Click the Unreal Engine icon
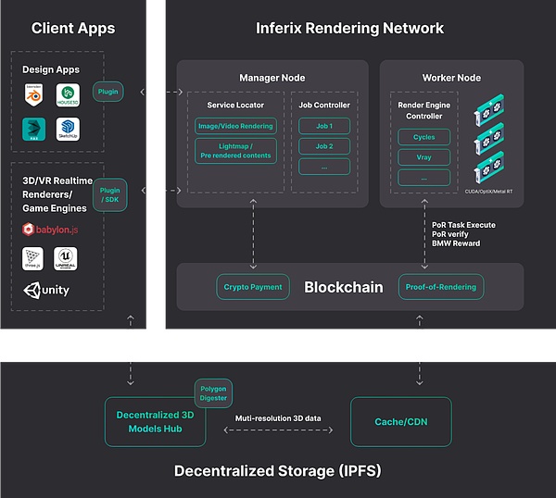 tap(66, 259)
